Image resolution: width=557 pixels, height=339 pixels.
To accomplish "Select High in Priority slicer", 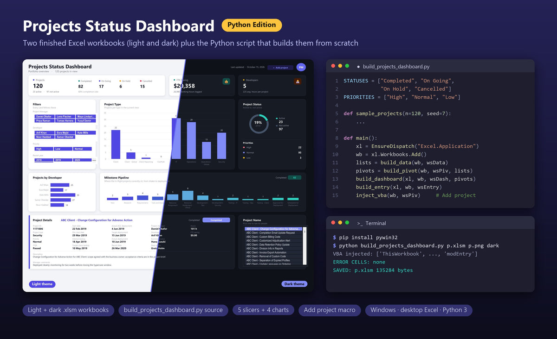I will coord(44,149).
